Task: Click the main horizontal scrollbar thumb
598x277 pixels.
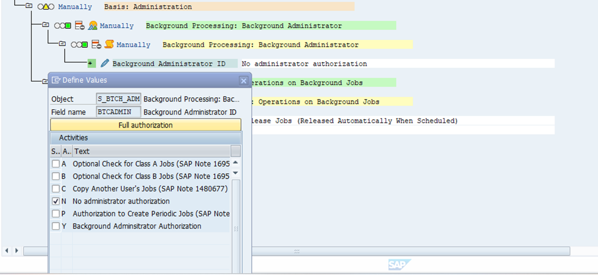Action: pyautogui.click(x=297, y=251)
